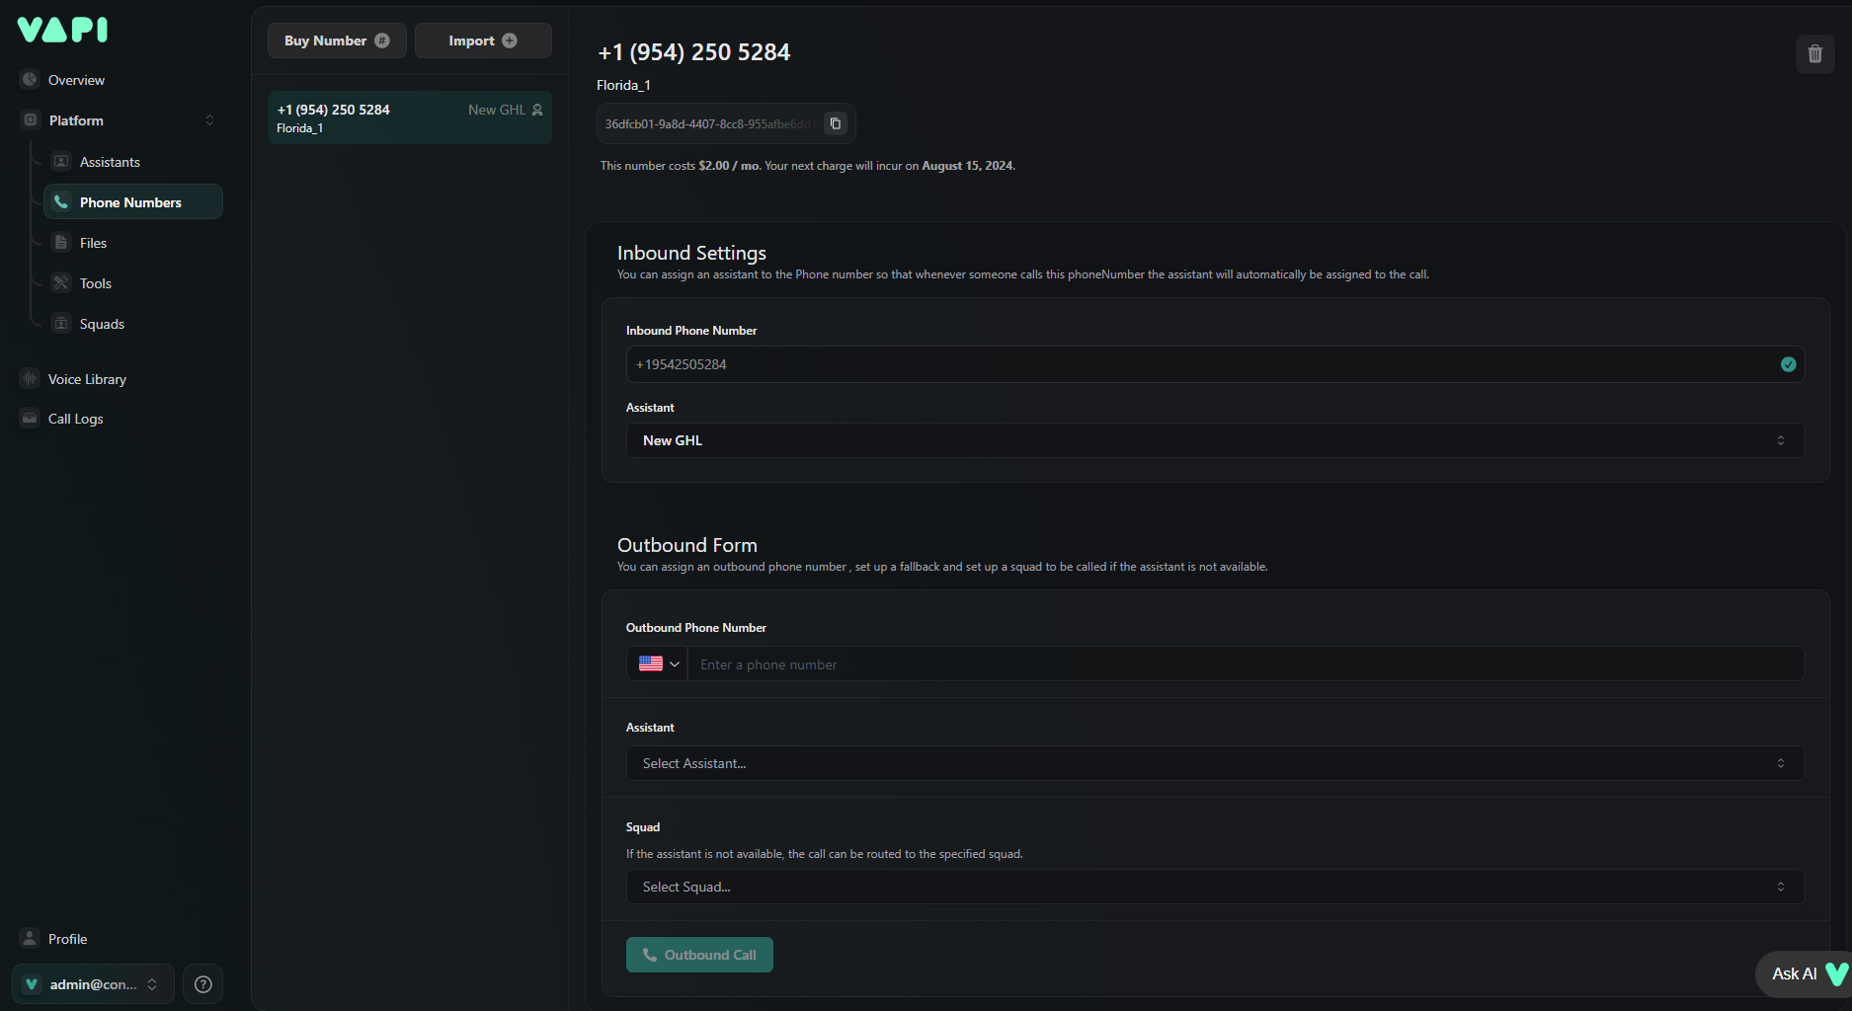Open Tools in the sidebar
The height and width of the screenshot is (1011, 1852).
(x=95, y=283)
